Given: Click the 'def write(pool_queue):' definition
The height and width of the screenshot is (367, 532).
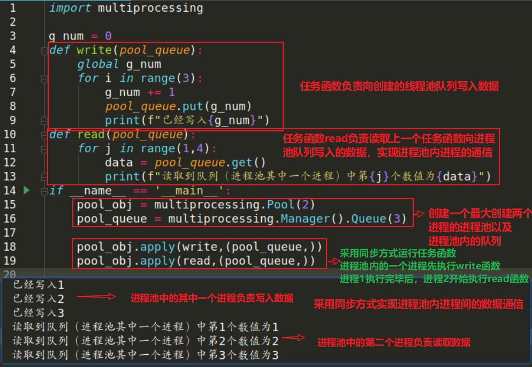Looking at the screenshot, I should click(x=126, y=50).
